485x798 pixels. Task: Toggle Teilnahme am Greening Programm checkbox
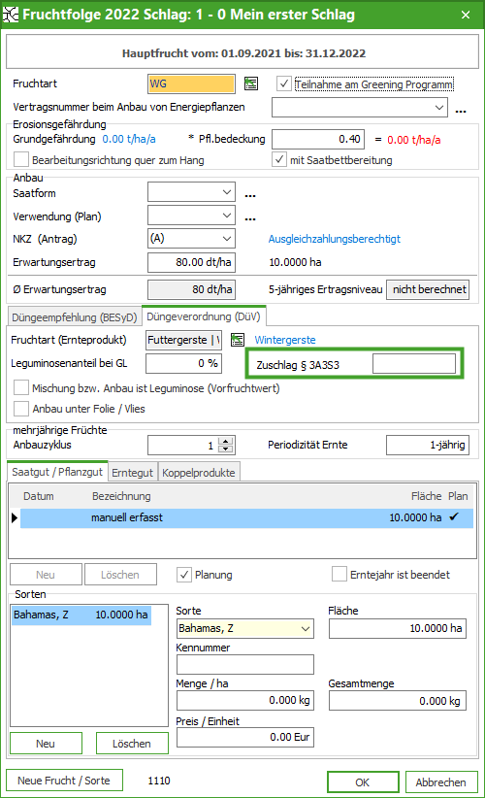[x=283, y=83]
